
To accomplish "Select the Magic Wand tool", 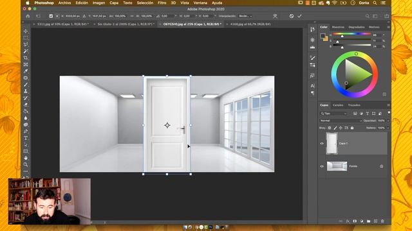I will (26, 51).
